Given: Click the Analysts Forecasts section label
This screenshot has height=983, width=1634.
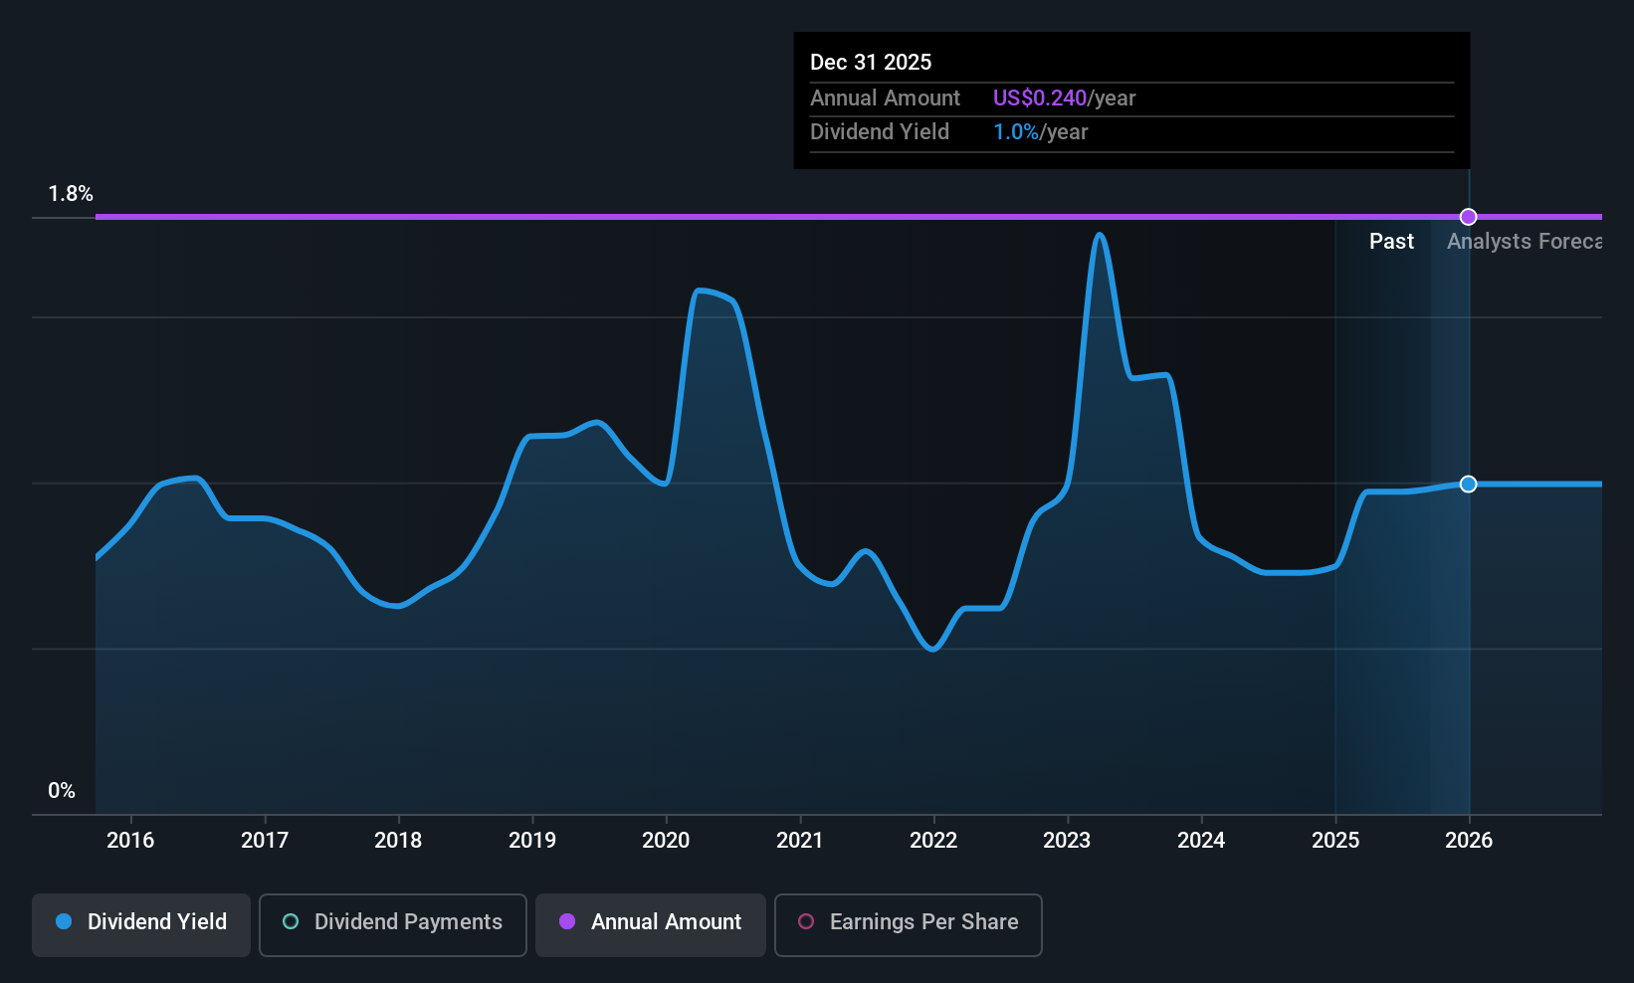Looking at the screenshot, I should point(1525,242).
